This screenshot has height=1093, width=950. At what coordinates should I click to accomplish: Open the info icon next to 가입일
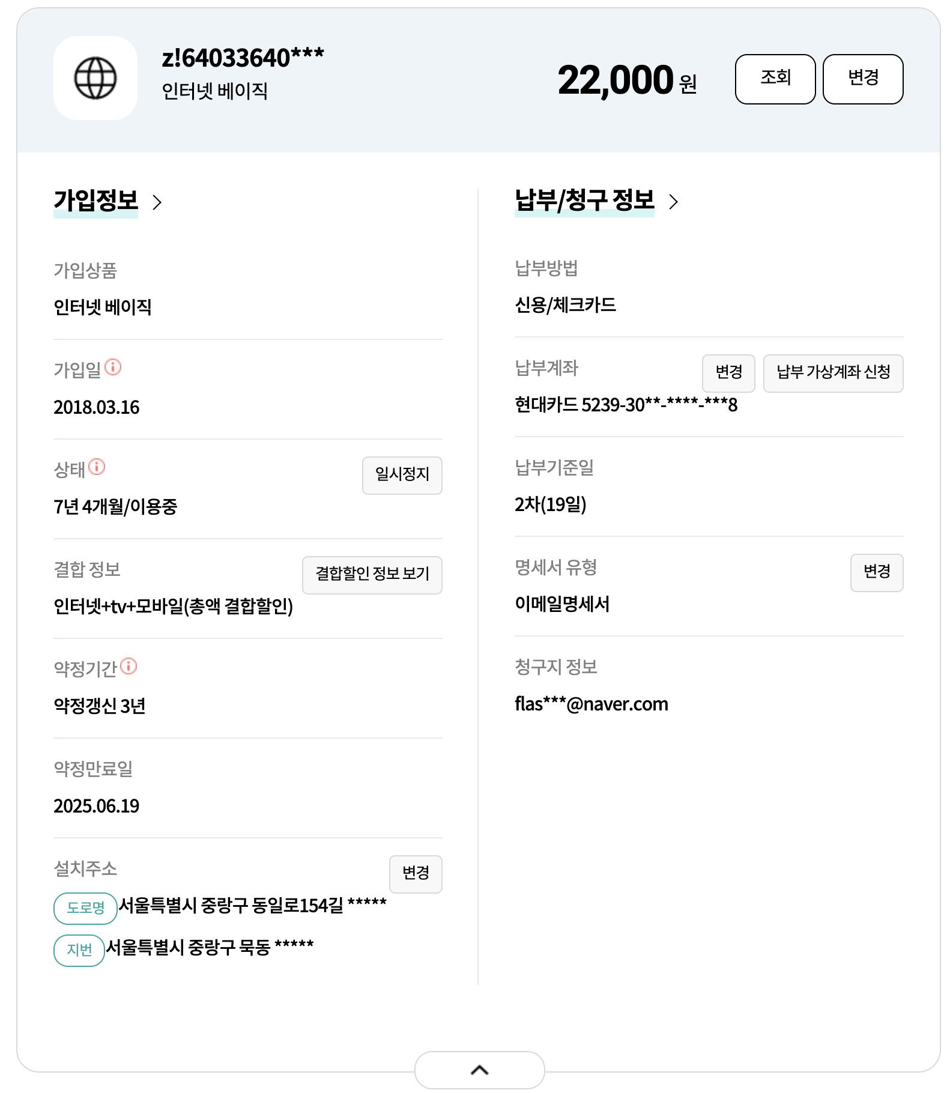pyautogui.click(x=113, y=367)
